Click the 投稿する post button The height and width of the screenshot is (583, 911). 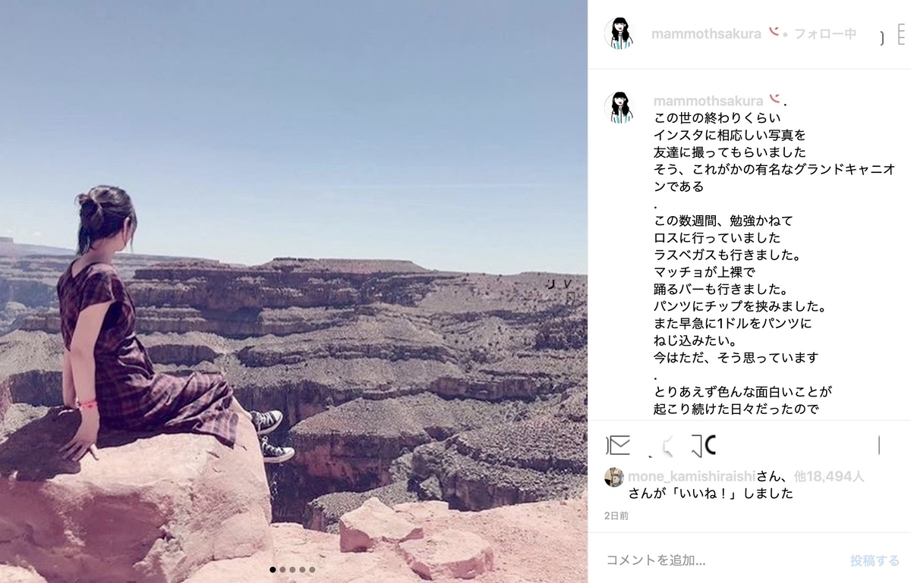click(x=875, y=561)
